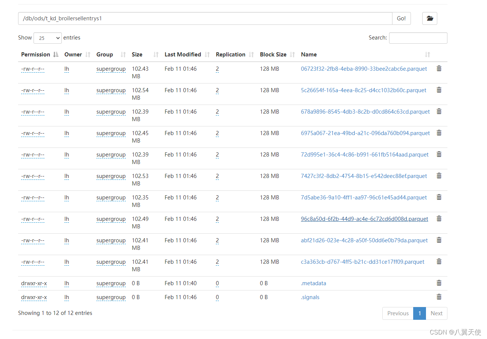Click 'Showing 1 to 12 of 12 entries' text
This screenshot has width=487, height=339.
click(55, 313)
